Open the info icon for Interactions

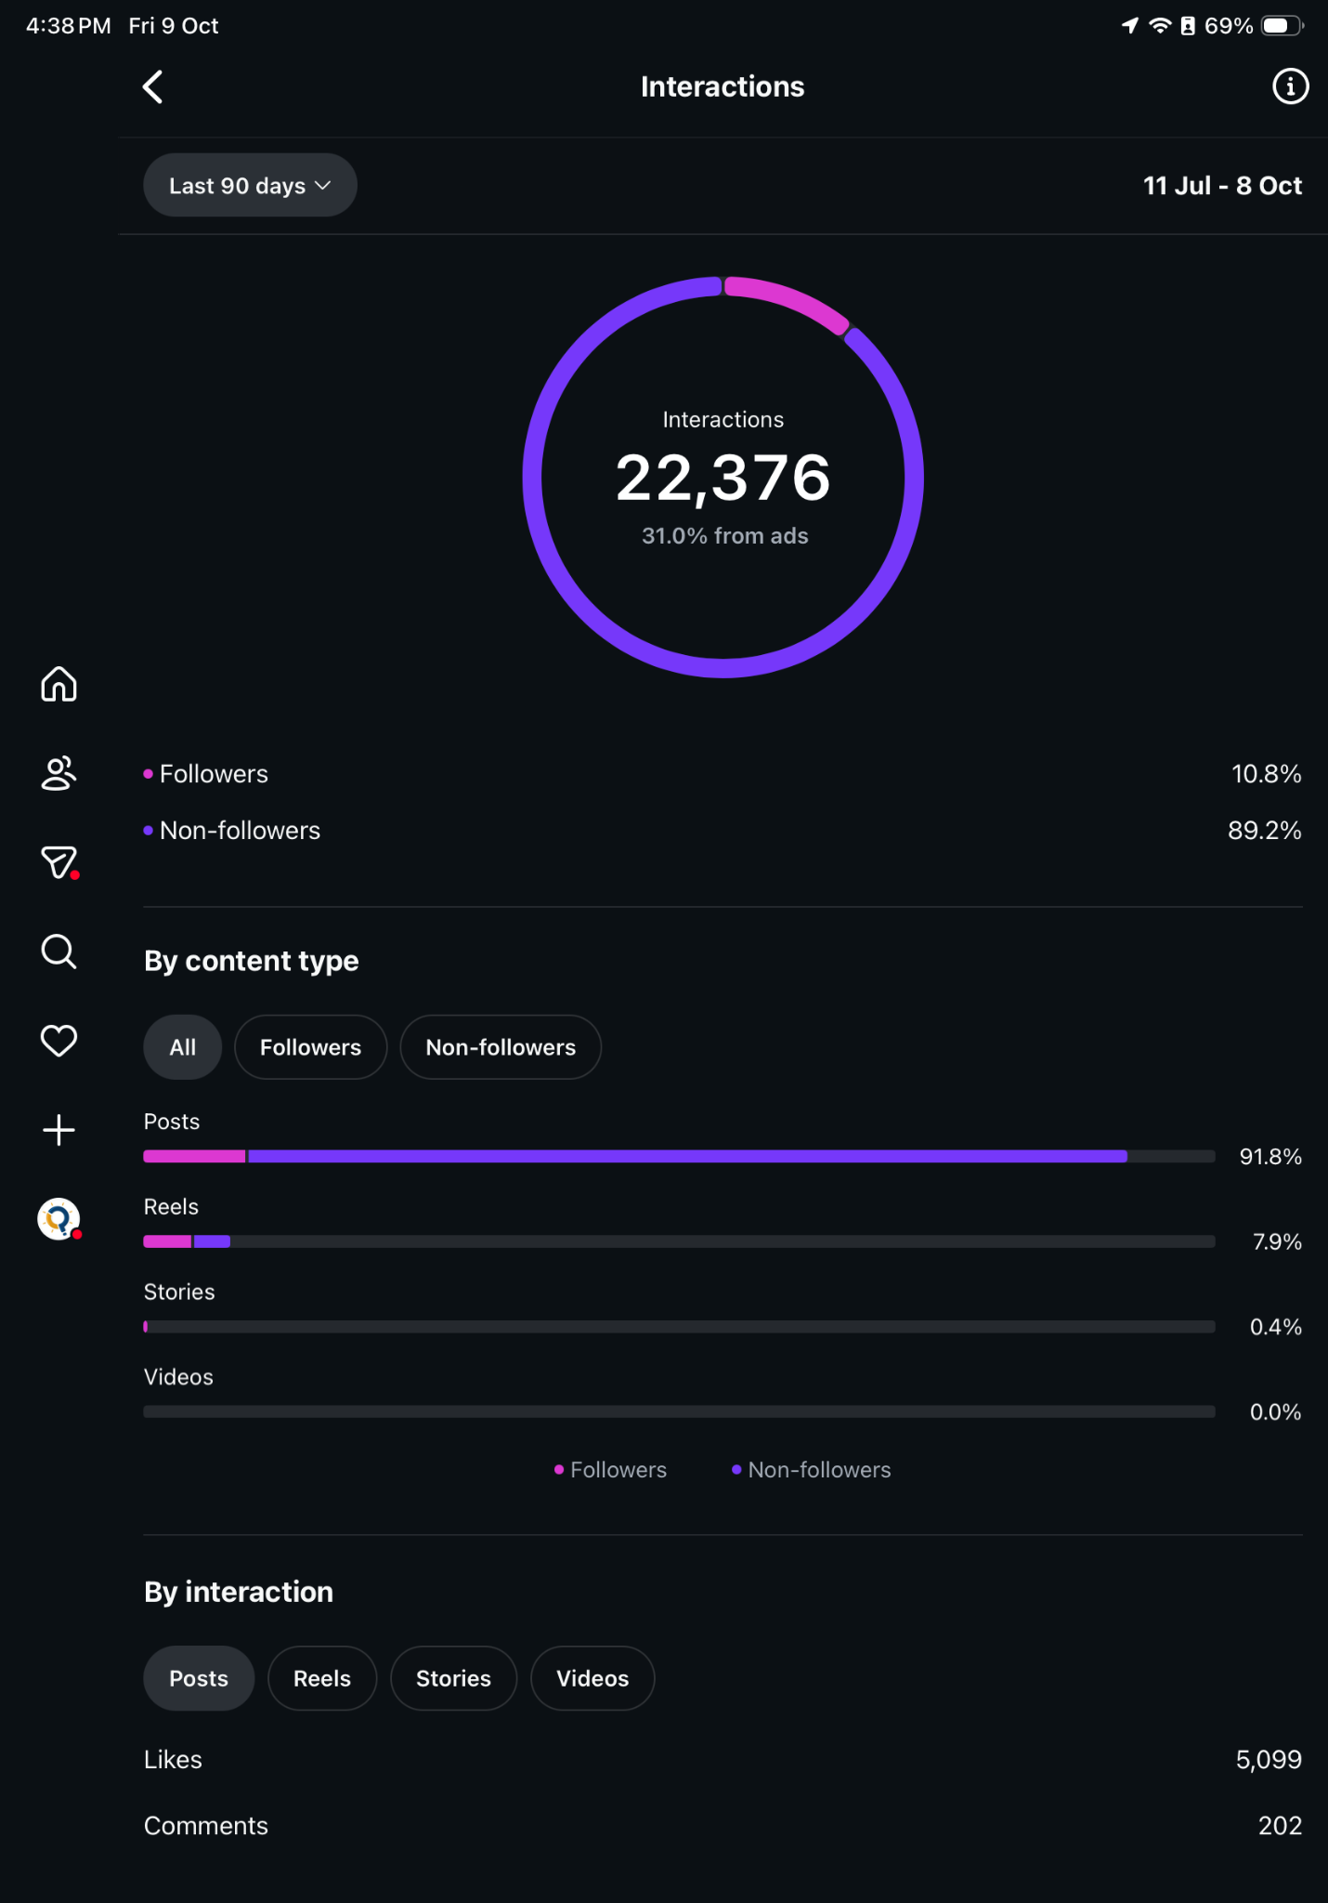[1290, 86]
